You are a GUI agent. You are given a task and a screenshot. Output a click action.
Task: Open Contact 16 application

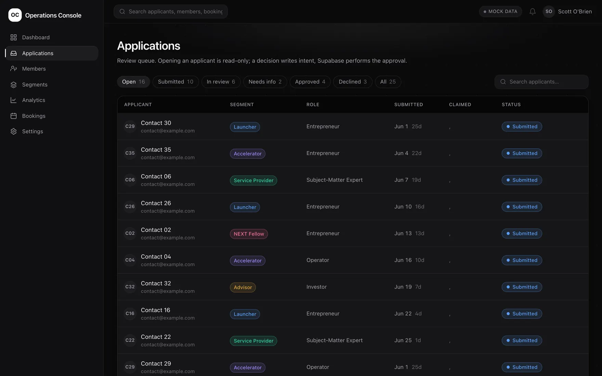pyautogui.click(x=353, y=313)
